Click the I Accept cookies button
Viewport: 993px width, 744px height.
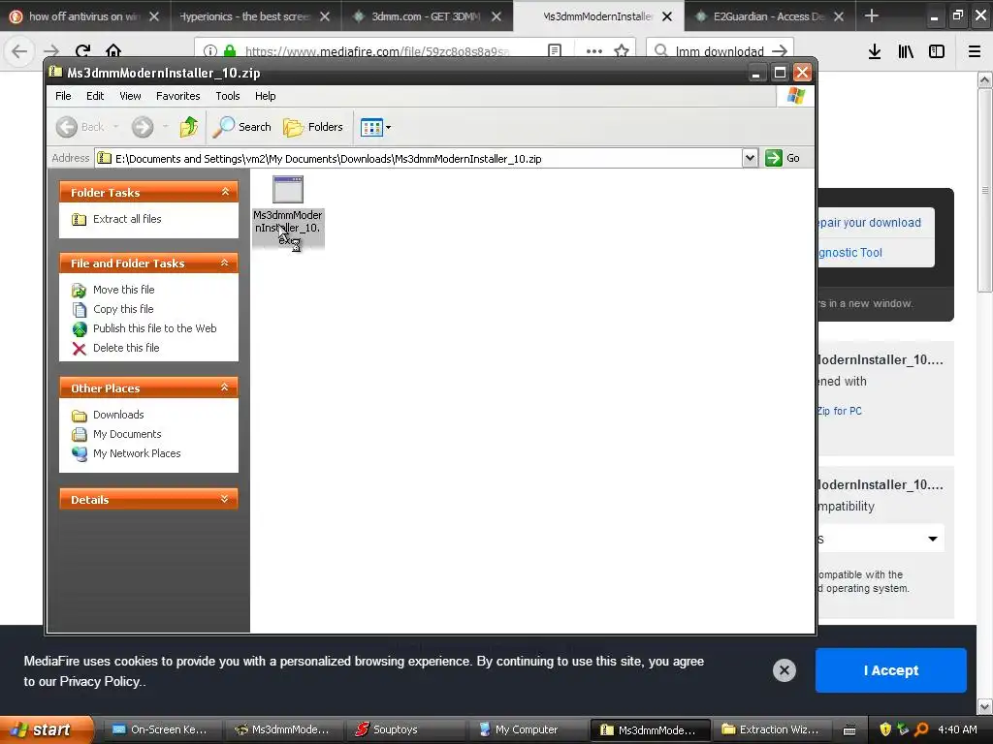point(890,670)
